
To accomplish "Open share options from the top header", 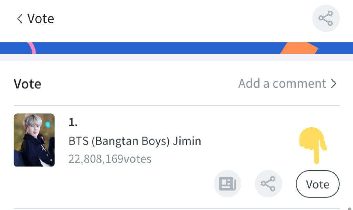I will coord(326,18).
